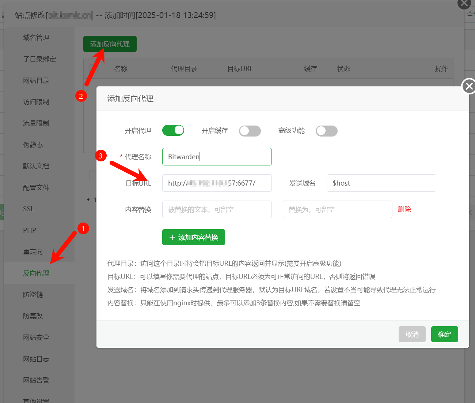Turn on the 高级功能 switch
This screenshot has width=475, height=403.
pyautogui.click(x=327, y=131)
